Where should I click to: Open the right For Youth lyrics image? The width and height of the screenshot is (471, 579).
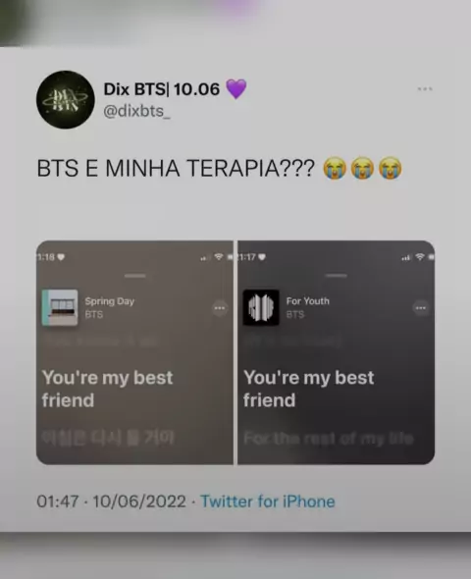[x=337, y=352]
